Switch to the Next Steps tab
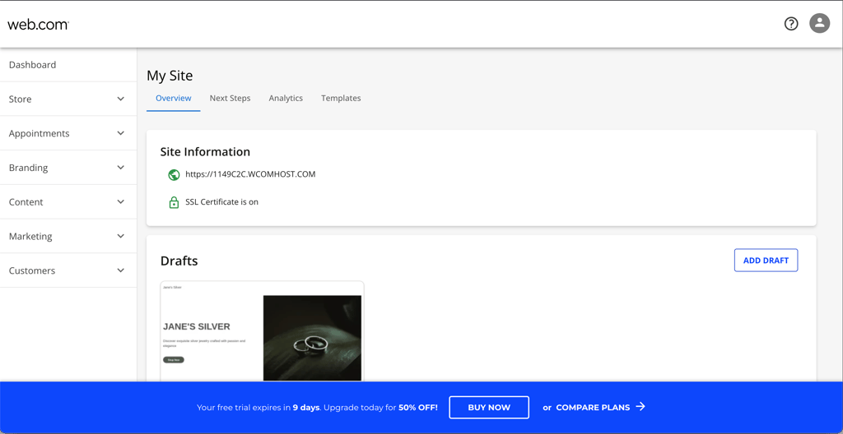The height and width of the screenshot is (434, 843). [x=231, y=99]
